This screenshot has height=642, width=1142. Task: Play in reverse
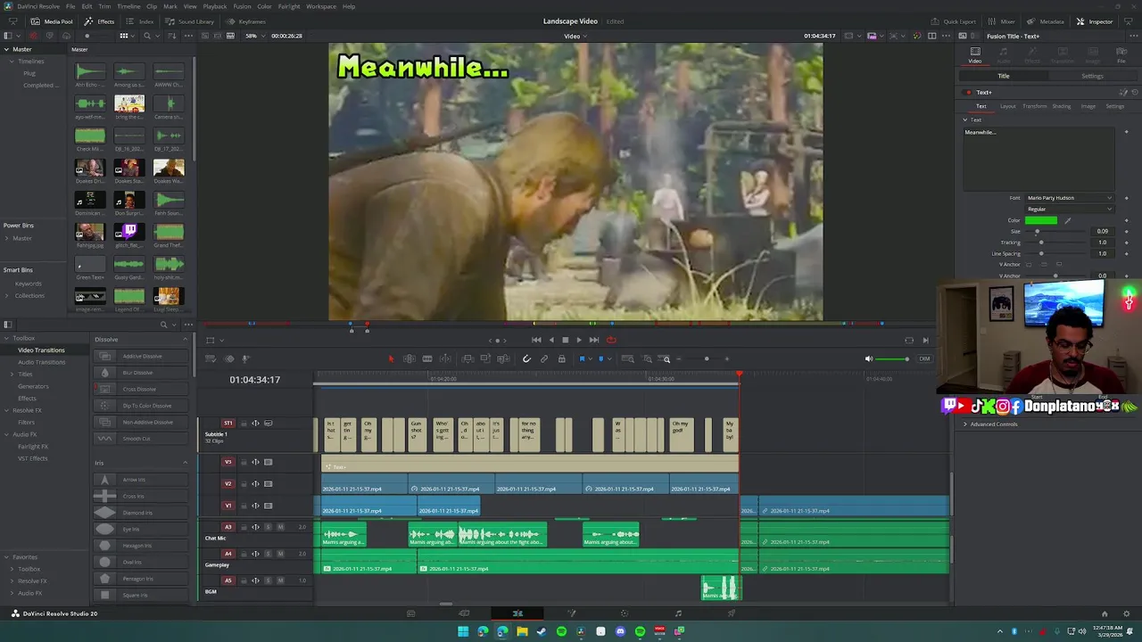[550, 340]
